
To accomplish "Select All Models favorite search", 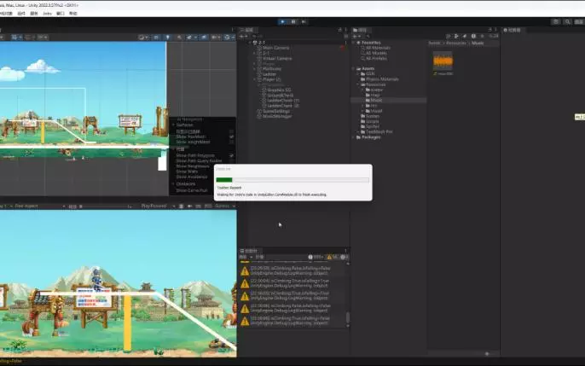I will [376, 53].
